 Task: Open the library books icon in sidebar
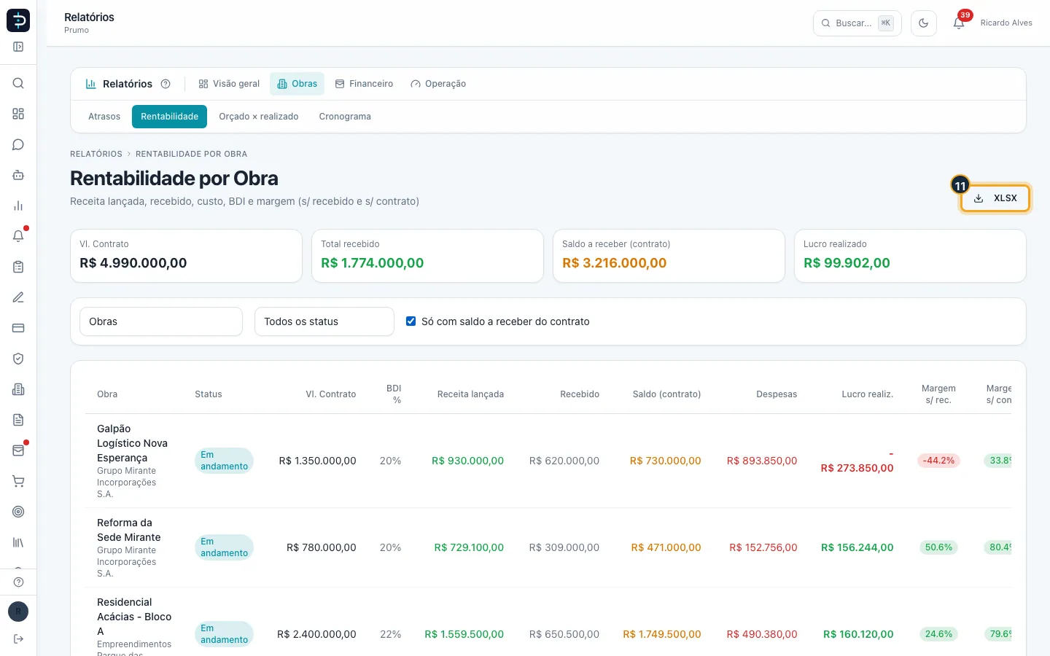[x=18, y=542]
